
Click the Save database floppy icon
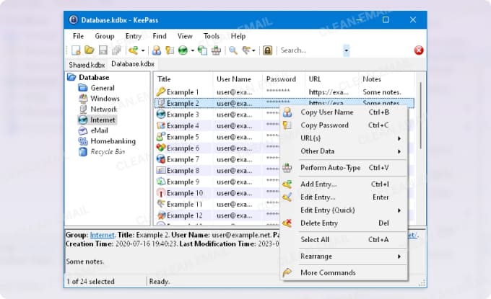[103, 50]
